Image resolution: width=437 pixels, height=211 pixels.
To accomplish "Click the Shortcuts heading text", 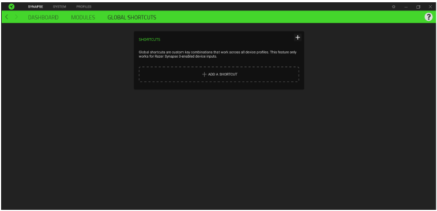I will 149,40.
